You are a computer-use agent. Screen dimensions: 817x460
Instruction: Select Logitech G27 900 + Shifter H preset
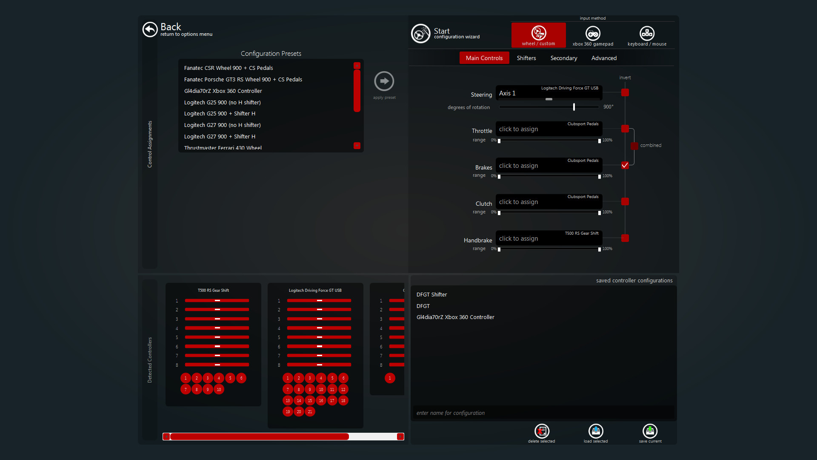(220, 137)
